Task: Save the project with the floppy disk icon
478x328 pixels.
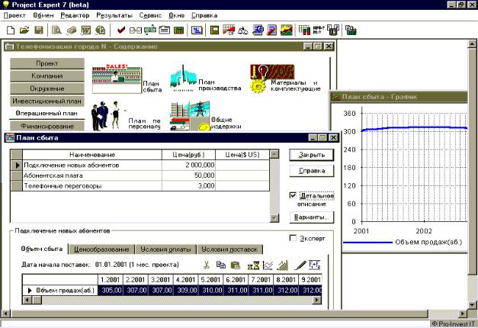Action: [x=39, y=30]
